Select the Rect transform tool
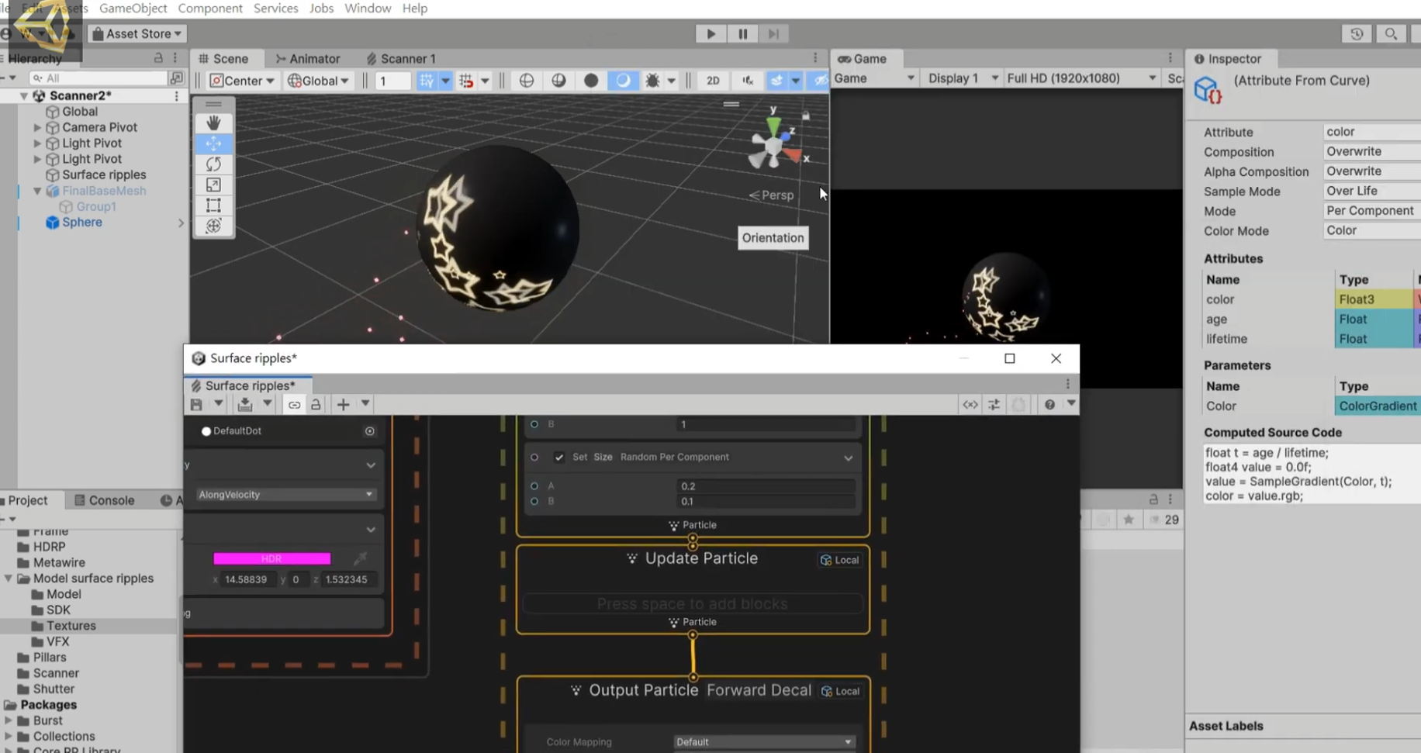Screen dimensions: 1421x753 pos(214,206)
